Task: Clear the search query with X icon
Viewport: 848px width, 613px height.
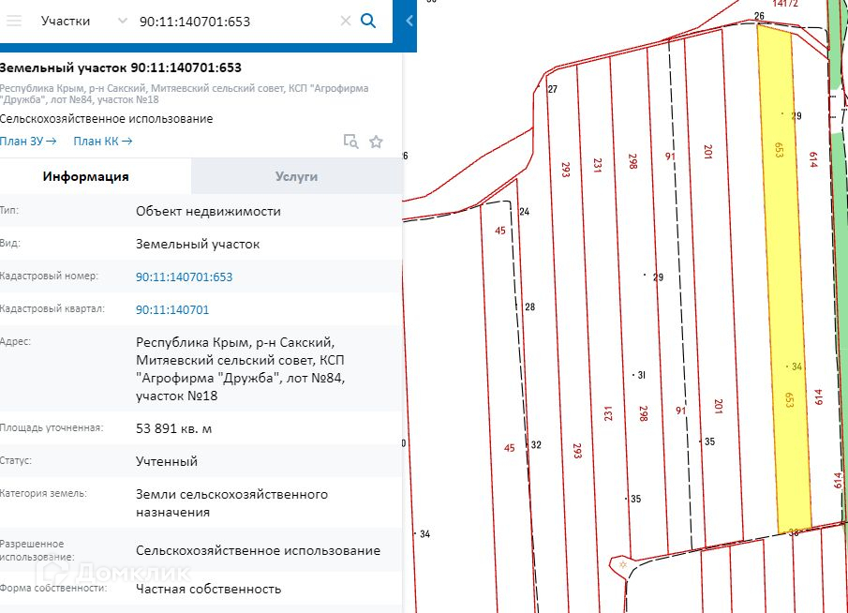Action: [x=346, y=22]
